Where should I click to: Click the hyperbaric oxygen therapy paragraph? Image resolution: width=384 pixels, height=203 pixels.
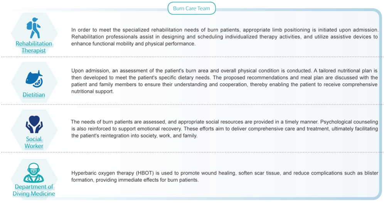224,176
